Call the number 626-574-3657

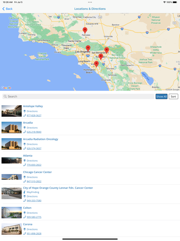tap(34, 148)
